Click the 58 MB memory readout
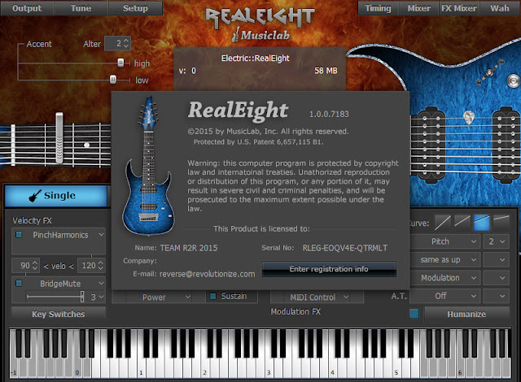The image size is (521, 382). (x=326, y=71)
